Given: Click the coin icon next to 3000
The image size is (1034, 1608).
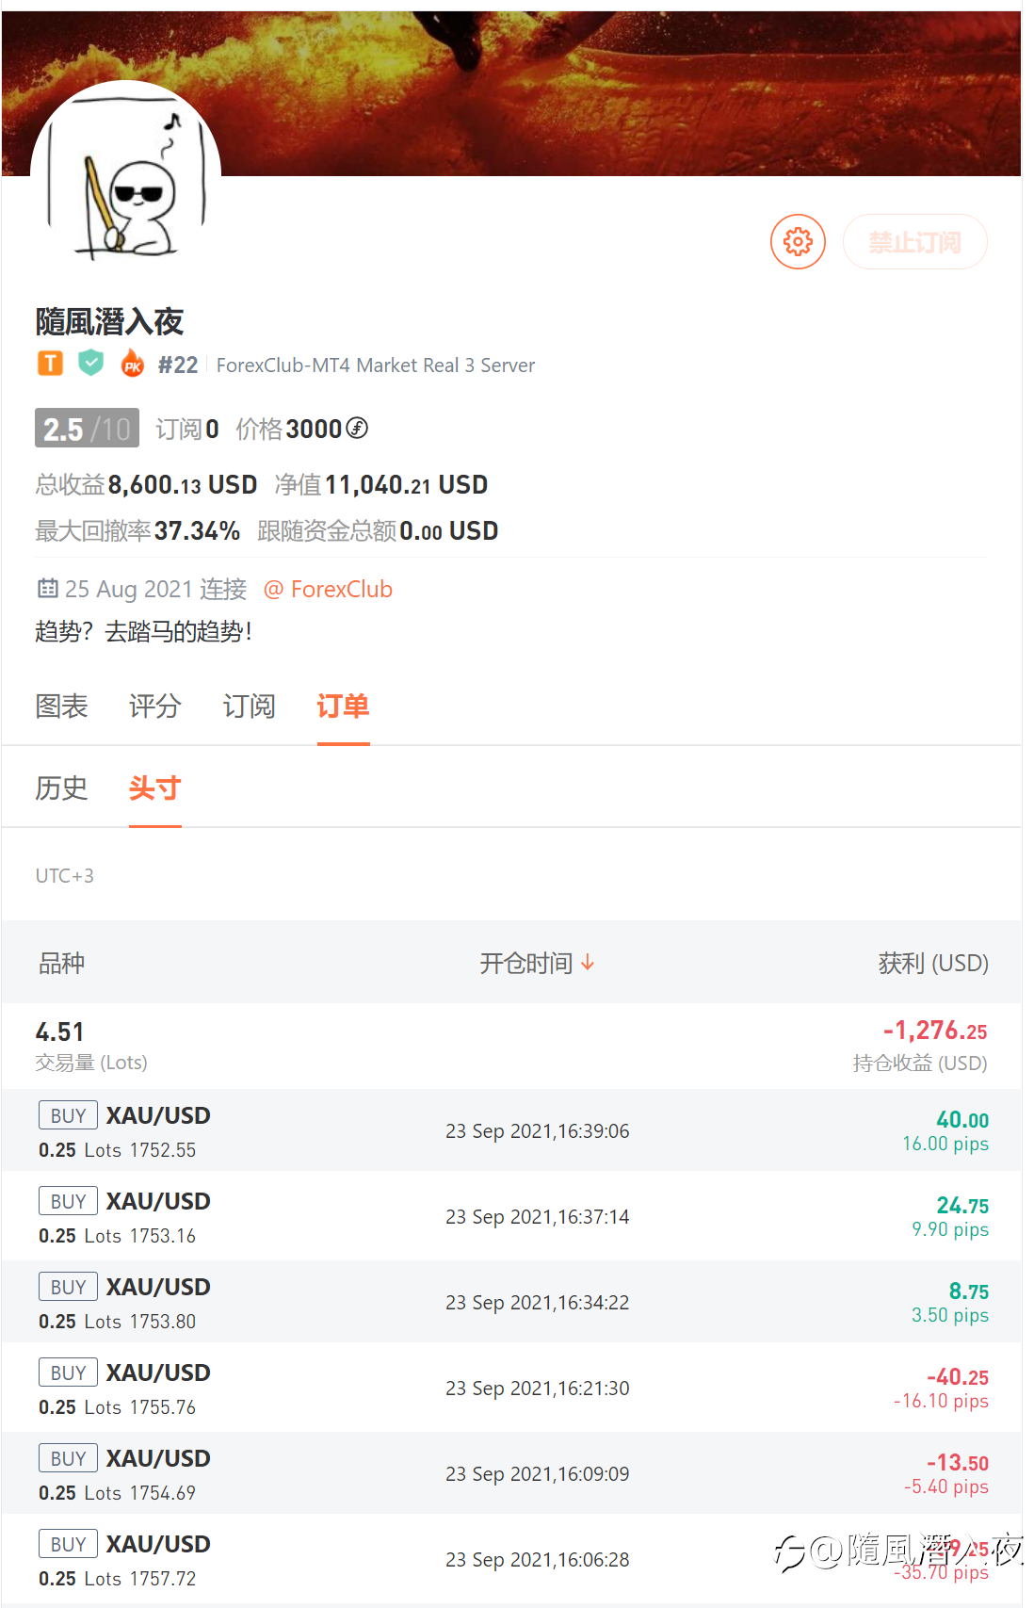Looking at the screenshot, I should click(x=357, y=429).
